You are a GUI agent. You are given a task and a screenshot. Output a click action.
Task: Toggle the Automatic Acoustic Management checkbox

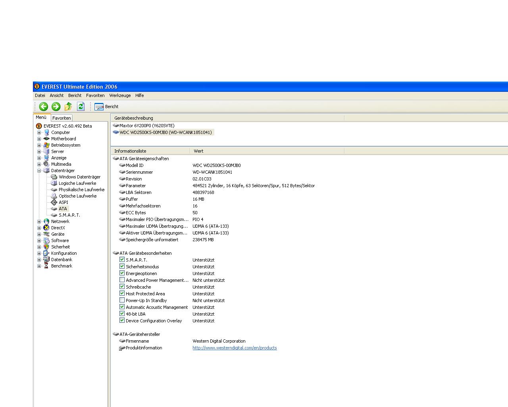(122, 307)
